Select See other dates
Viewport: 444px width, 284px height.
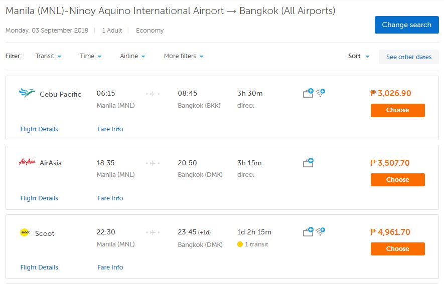coord(408,57)
